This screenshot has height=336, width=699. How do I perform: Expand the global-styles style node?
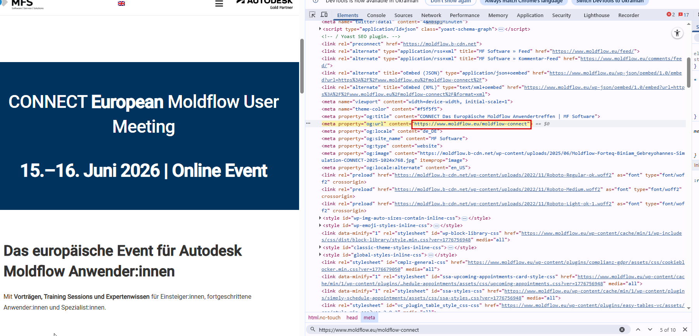(320, 255)
